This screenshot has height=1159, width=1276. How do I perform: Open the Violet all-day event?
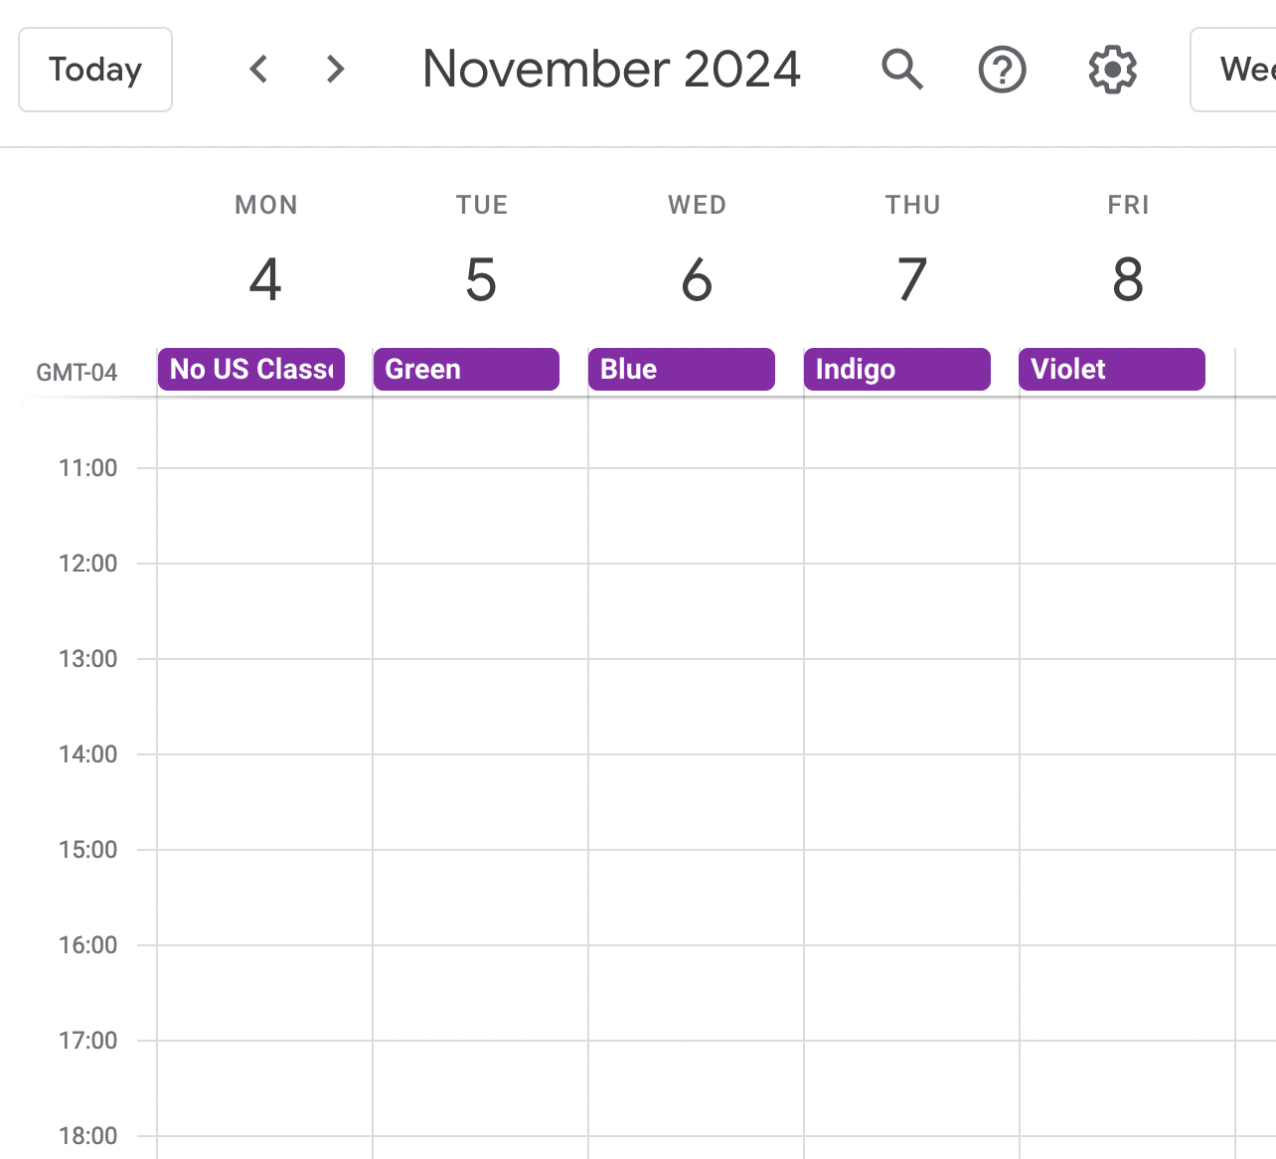pyautogui.click(x=1112, y=369)
